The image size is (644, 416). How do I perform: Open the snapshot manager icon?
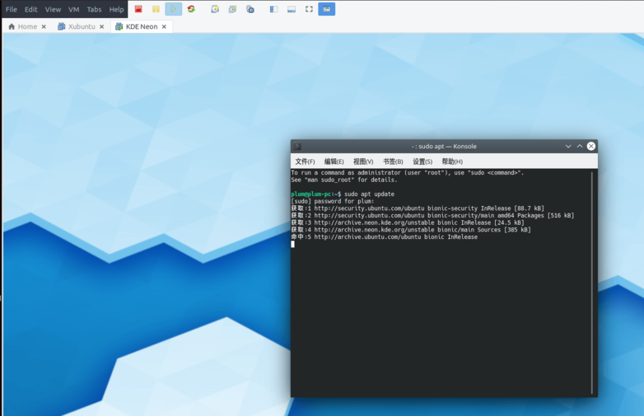tap(250, 9)
